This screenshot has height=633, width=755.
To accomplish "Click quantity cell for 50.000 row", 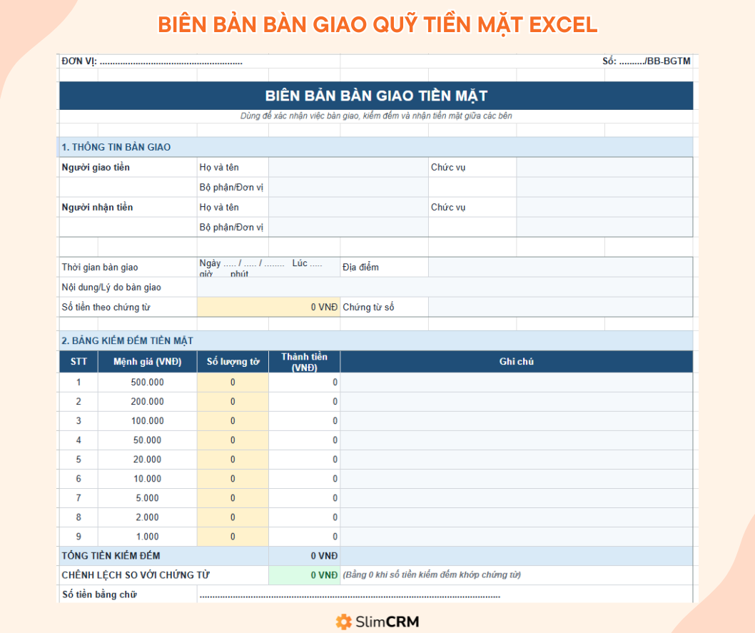I will coord(233,440).
